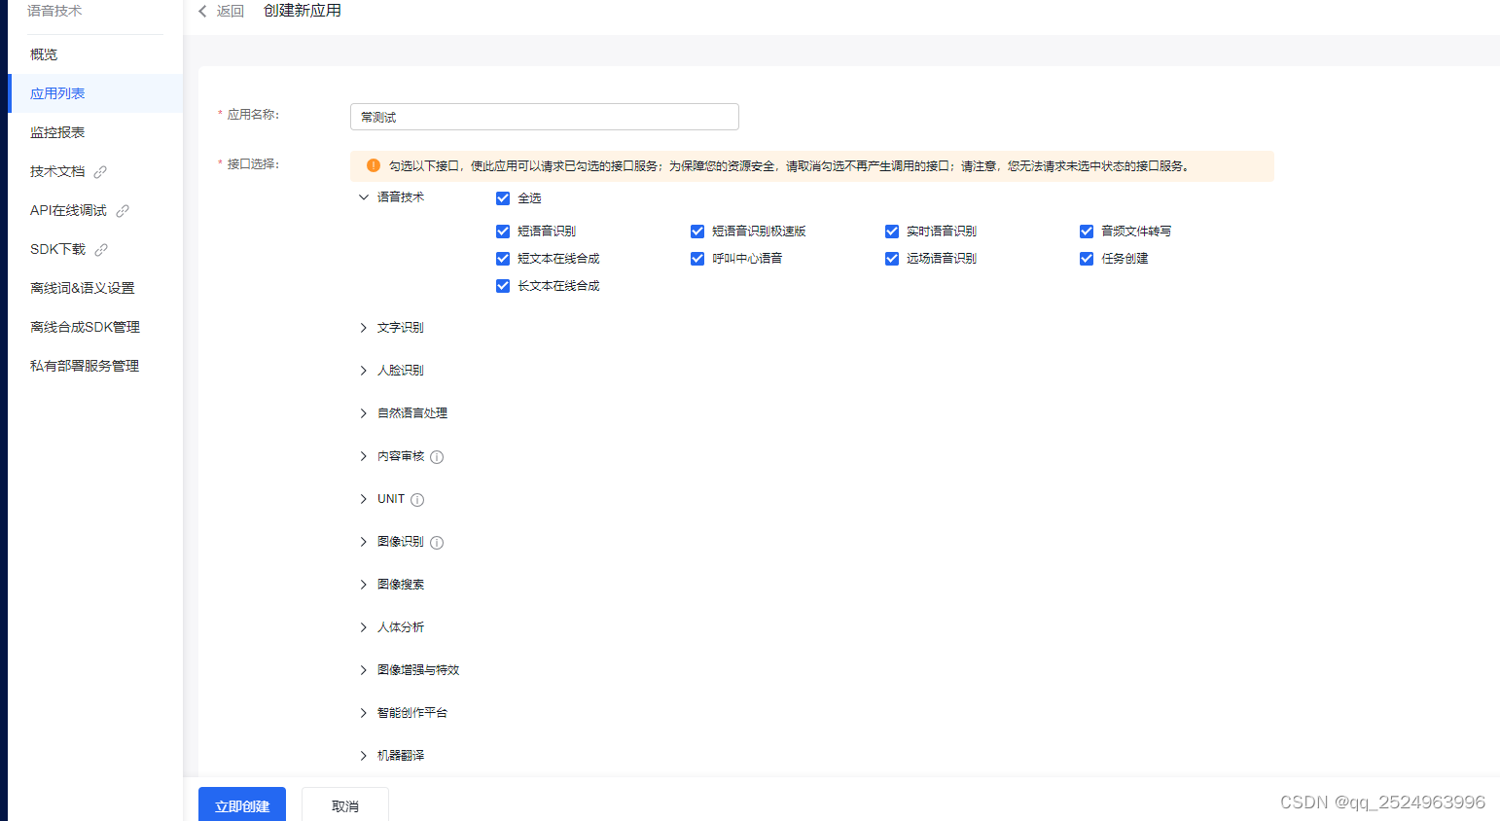Screen dimensions: 1500x821
Task: Toggle the 呼叫中心语音 checkbox
Action: 697,259
